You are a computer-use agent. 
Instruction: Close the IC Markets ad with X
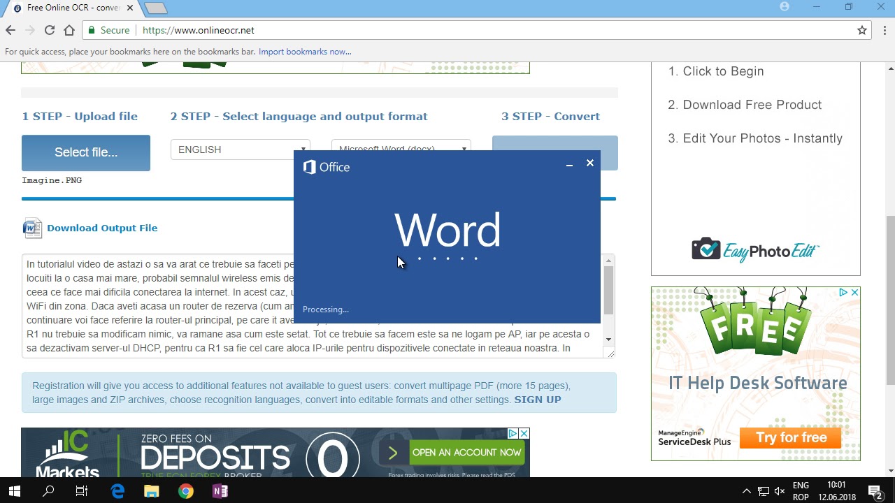point(524,434)
